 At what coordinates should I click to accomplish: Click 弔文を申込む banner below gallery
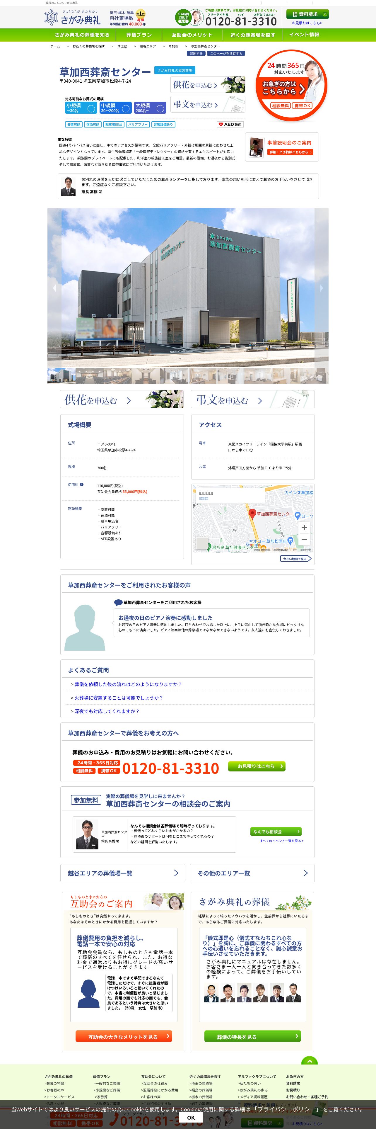point(252,399)
